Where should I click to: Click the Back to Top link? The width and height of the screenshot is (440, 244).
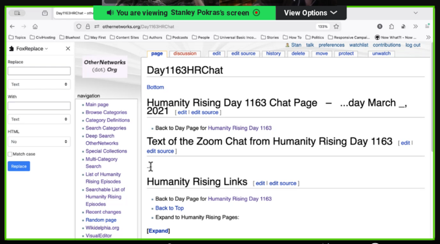pos(169,208)
